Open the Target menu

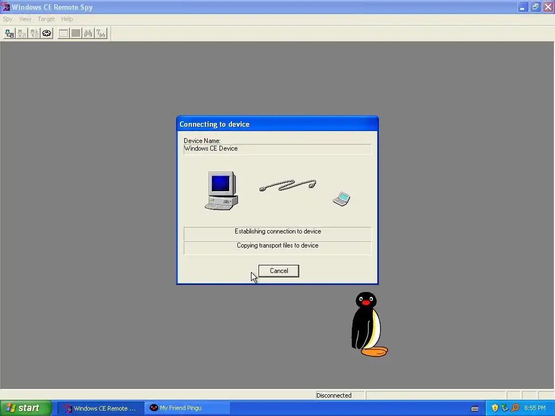pyautogui.click(x=46, y=19)
